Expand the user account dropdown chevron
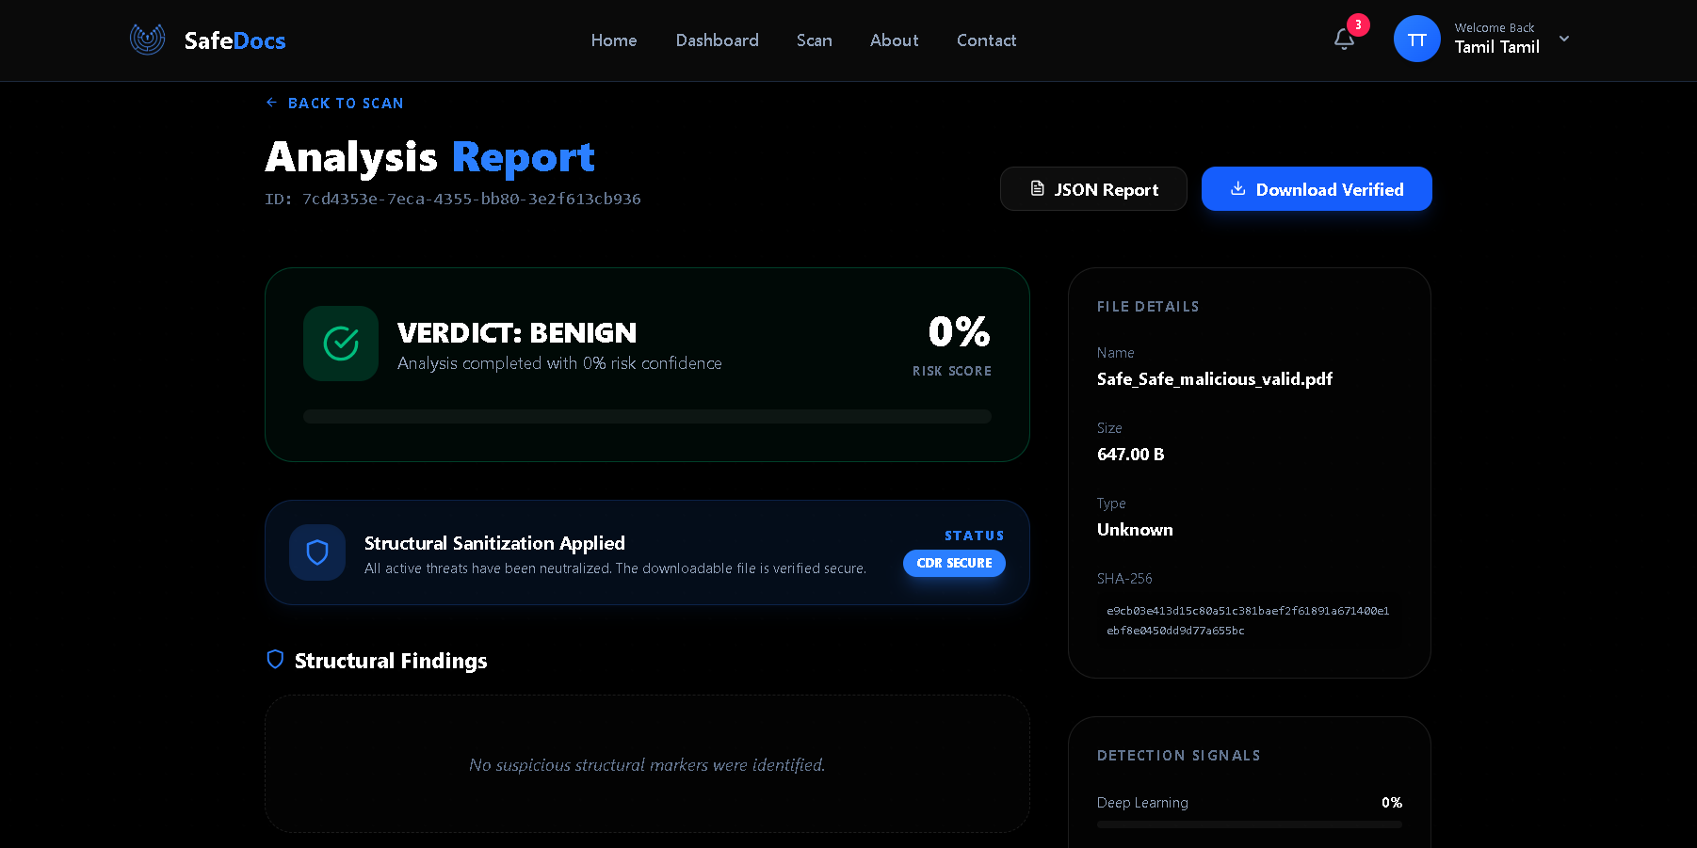The image size is (1697, 848). 1564,39
